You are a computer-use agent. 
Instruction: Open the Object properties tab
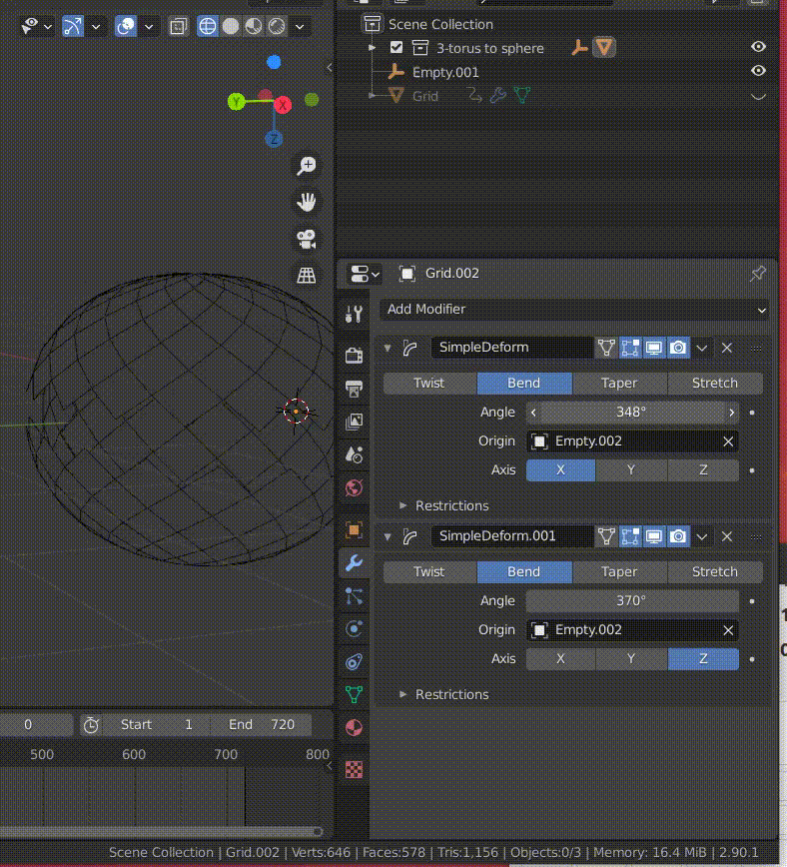(x=354, y=530)
